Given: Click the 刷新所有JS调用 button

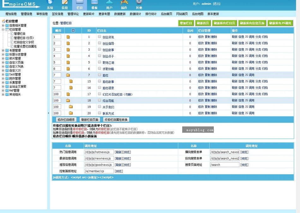Looking at the screenshot, I should [280, 23].
